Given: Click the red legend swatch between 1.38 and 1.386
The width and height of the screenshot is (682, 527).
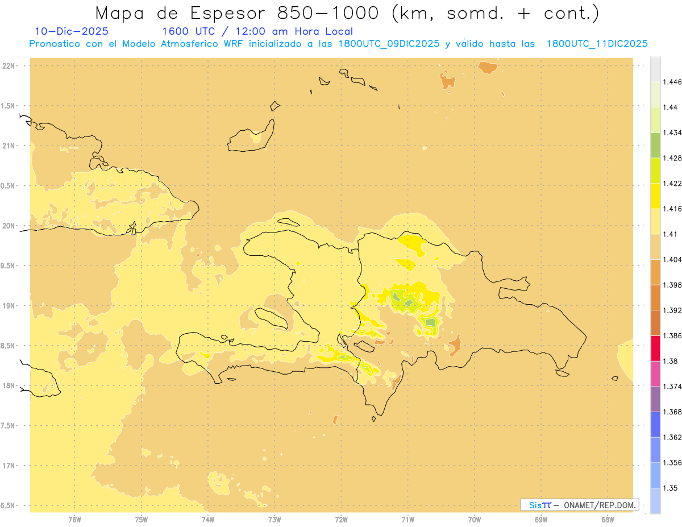Looking at the screenshot, I should (655, 348).
